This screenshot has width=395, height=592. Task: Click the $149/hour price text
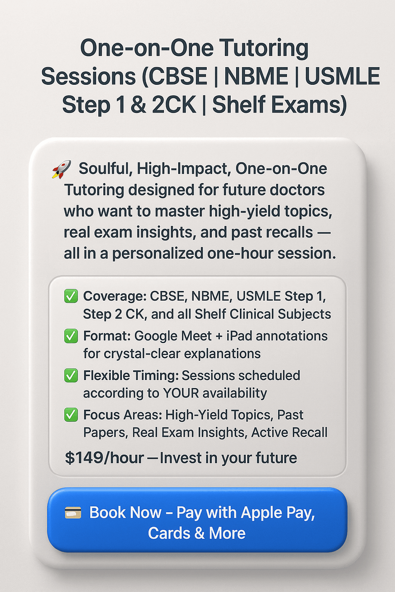(x=104, y=458)
